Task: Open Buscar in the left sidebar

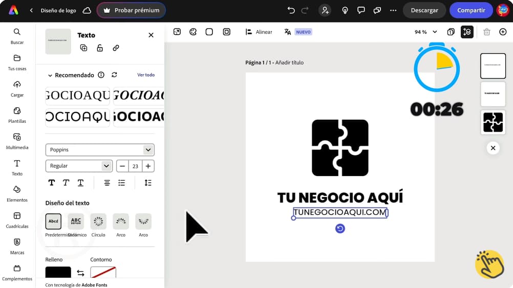Action: click(x=17, y=36)
